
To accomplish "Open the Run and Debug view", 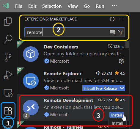I will point(8,75).
